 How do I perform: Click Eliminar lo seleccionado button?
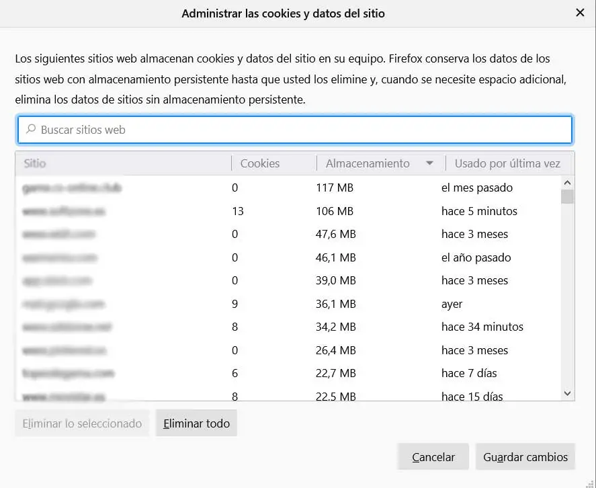[x=82, y=423]
